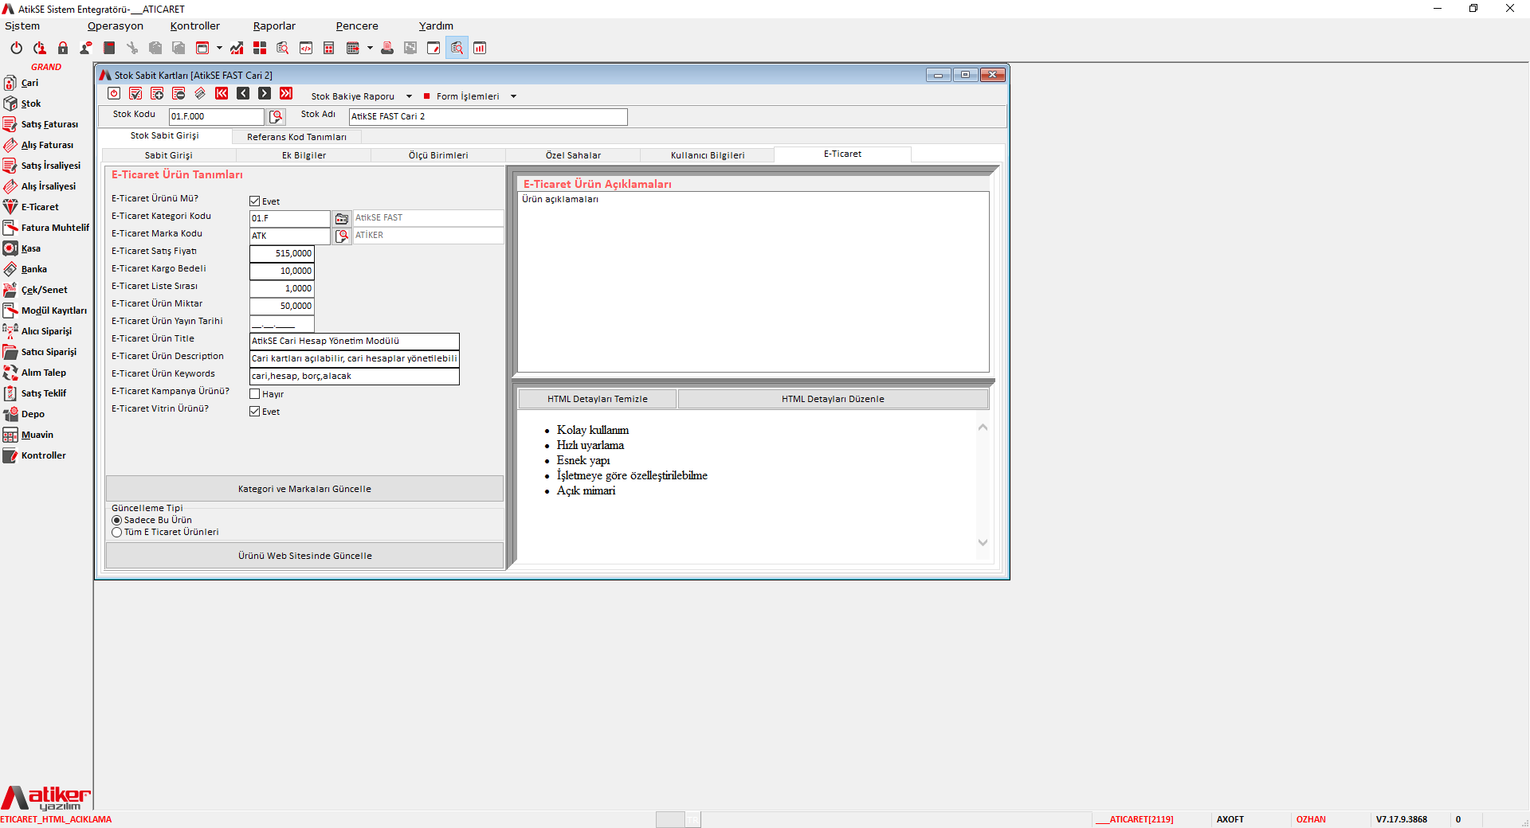Open the Sistem menu
This screenshot has height=828, width=1530.
point(22,26)
